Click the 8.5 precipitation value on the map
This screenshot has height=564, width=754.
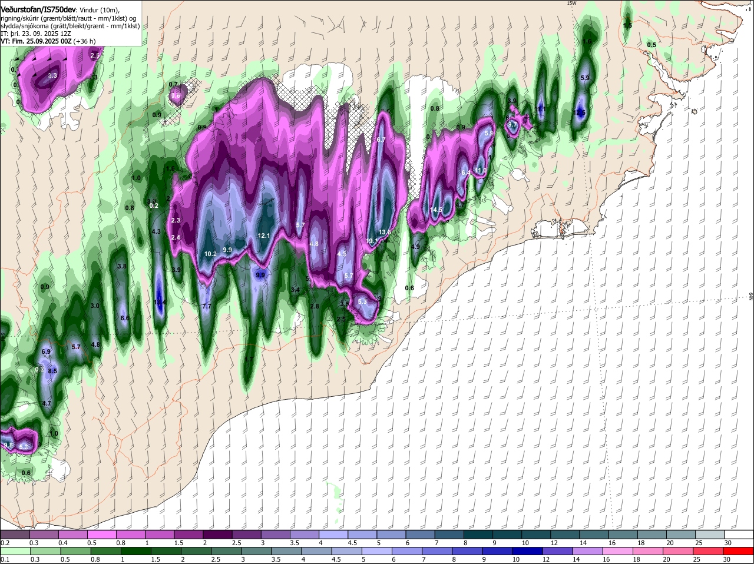(x=52, y=371)
